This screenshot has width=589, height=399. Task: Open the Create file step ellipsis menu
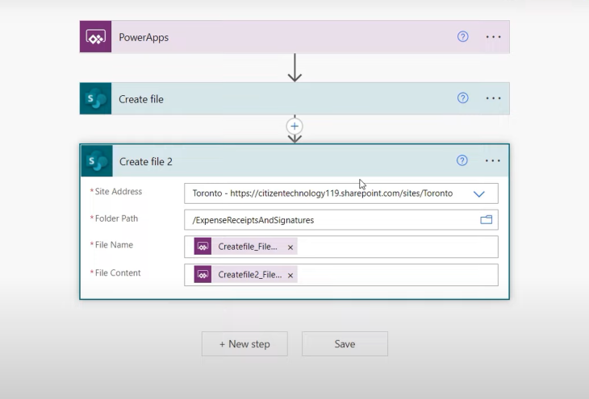click(493, 98)
